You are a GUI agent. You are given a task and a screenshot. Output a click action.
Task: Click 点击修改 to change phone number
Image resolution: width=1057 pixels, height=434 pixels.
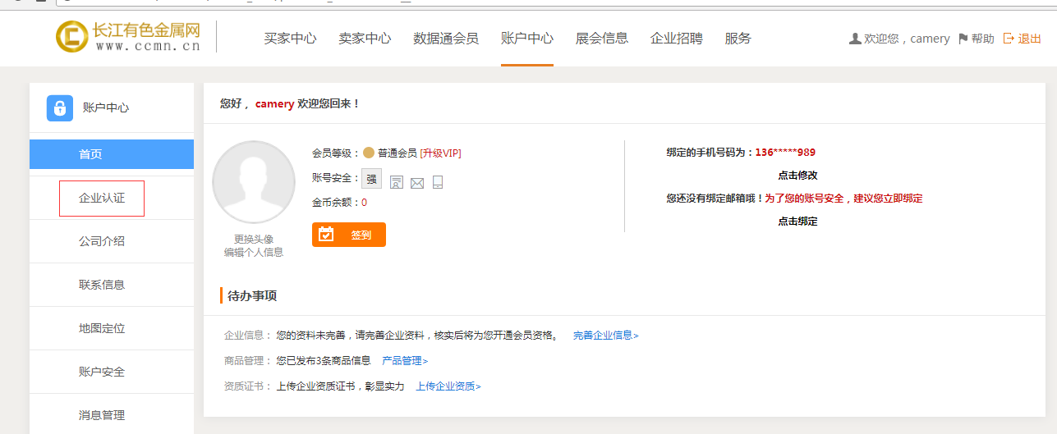pyautogui.click(x=797, y=176)
